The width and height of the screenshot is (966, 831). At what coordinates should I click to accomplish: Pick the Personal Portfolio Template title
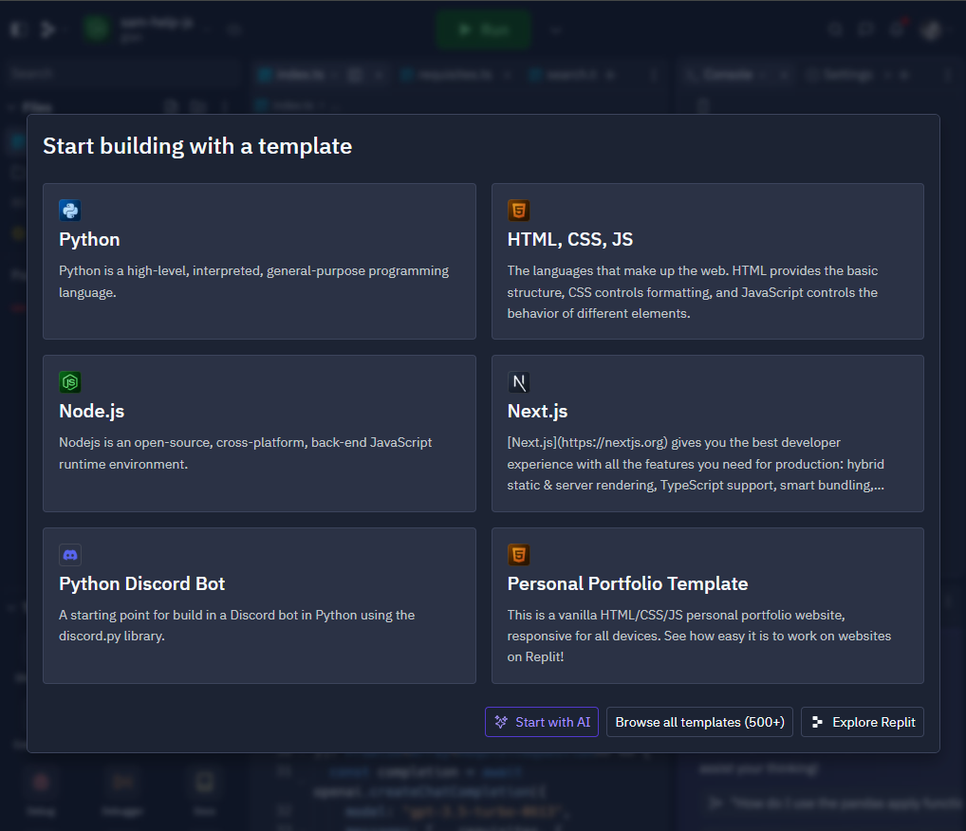pyautogui.click(x=627, y=584)
